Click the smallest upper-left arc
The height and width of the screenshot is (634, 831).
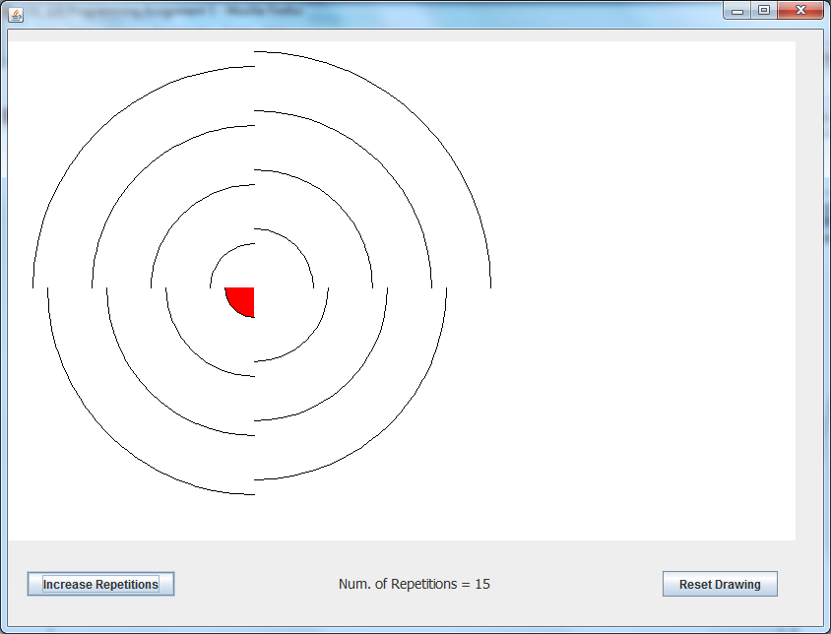(x=224, y=256)
